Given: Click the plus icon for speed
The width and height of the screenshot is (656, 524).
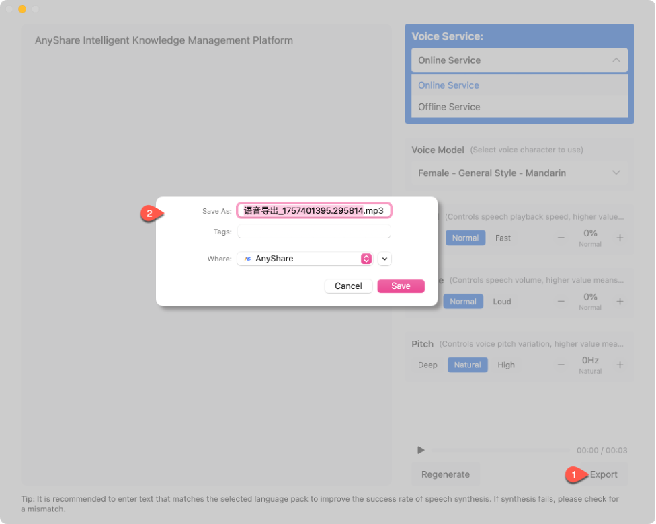Looking at the screenshot, I should tap(620, 238).
